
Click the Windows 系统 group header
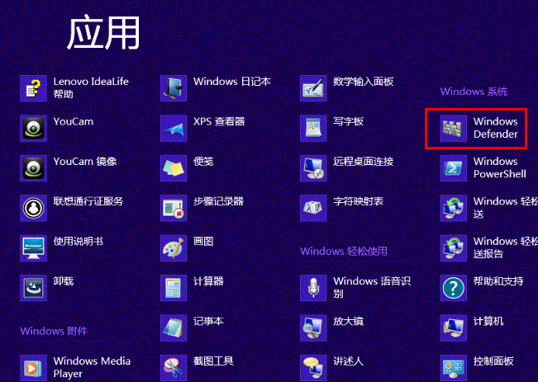pos(474,92)
